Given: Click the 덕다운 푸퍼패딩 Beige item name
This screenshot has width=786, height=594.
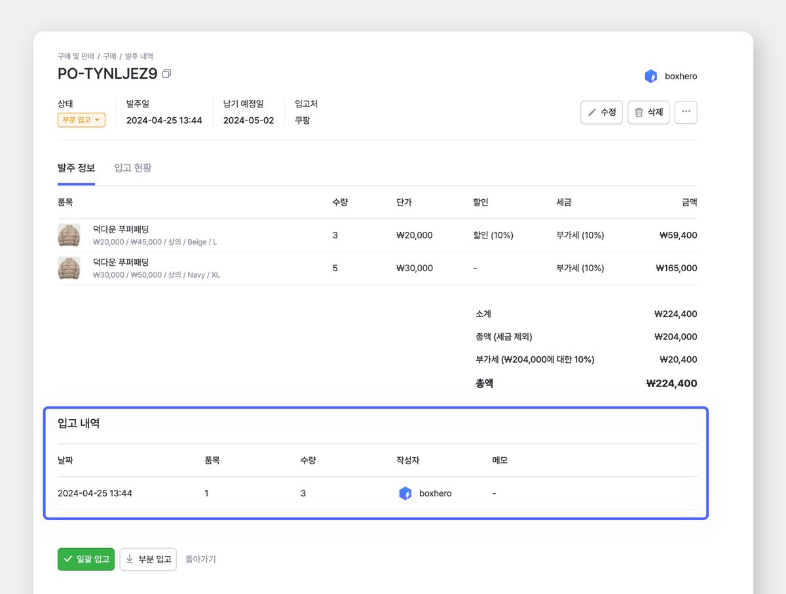Looking at the screenshot, I should (121, 229).
